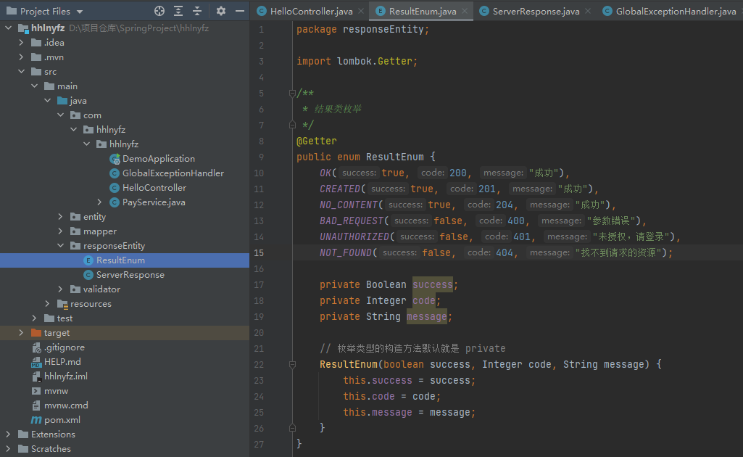Click the Select Opened File locate icon
This screenshot has height=457, width=743.
(159, 11)
